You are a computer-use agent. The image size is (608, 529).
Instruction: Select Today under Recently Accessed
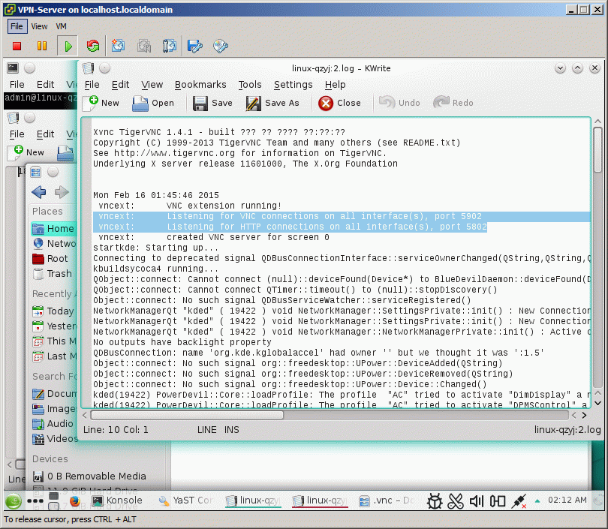point(54,311)
